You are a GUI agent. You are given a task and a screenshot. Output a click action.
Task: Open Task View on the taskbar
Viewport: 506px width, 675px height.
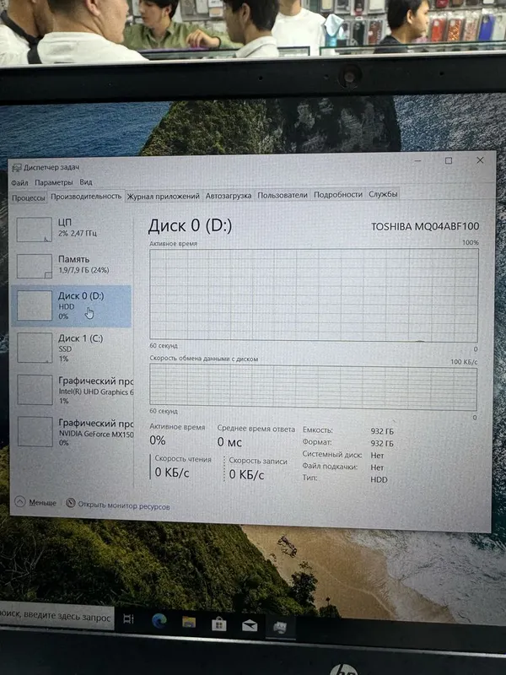pyautogui.click(x=128, y=619)
